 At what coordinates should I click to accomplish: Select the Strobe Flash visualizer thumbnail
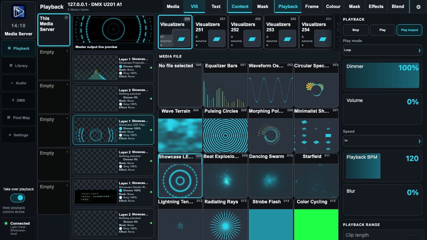271,219
